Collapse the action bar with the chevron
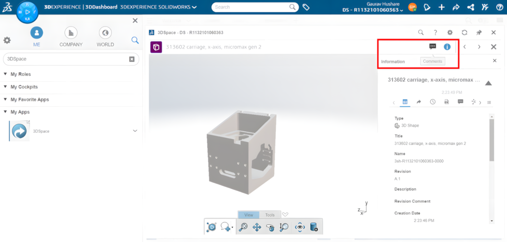 [x=285, y=214]
